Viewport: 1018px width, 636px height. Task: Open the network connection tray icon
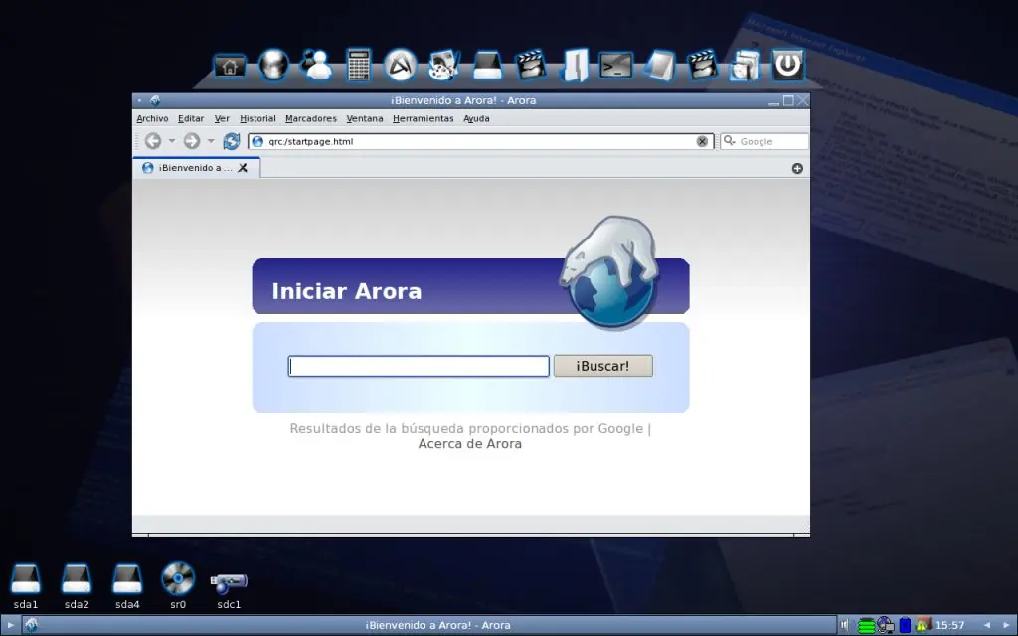[x=885, y=625]
